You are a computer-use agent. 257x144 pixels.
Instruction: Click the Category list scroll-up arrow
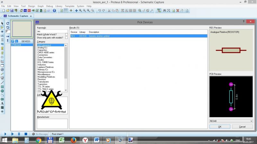66,45
